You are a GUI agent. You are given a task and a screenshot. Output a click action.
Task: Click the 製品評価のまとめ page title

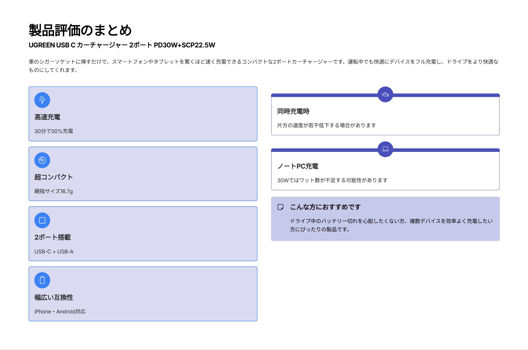80,30
